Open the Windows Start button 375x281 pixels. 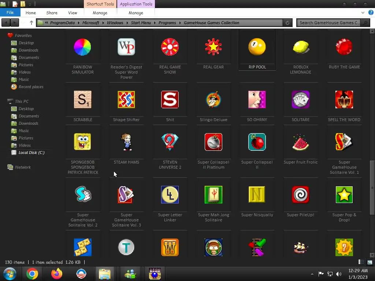point(10,274)
